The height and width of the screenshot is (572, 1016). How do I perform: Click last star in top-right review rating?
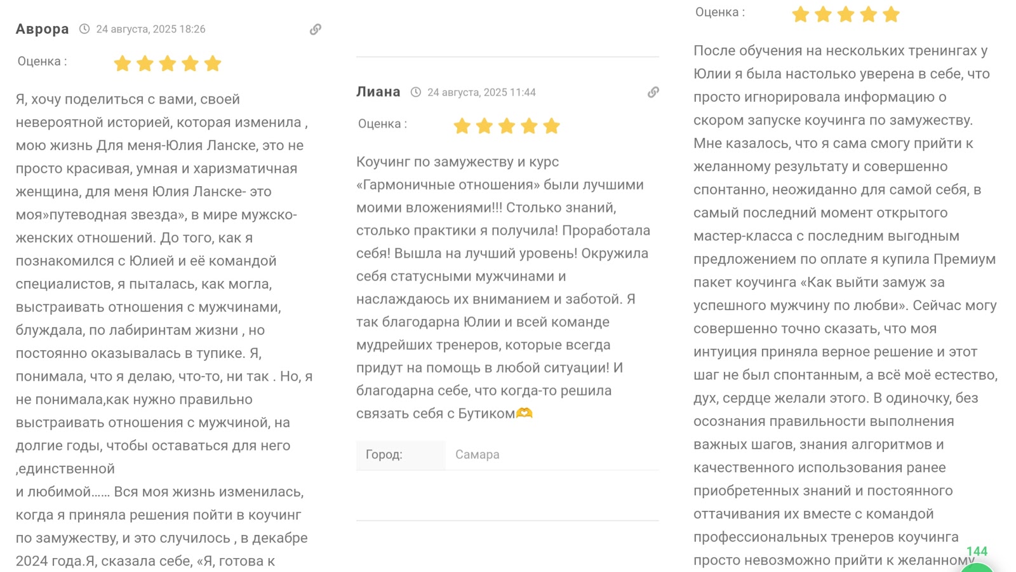[x=891, y=15]
